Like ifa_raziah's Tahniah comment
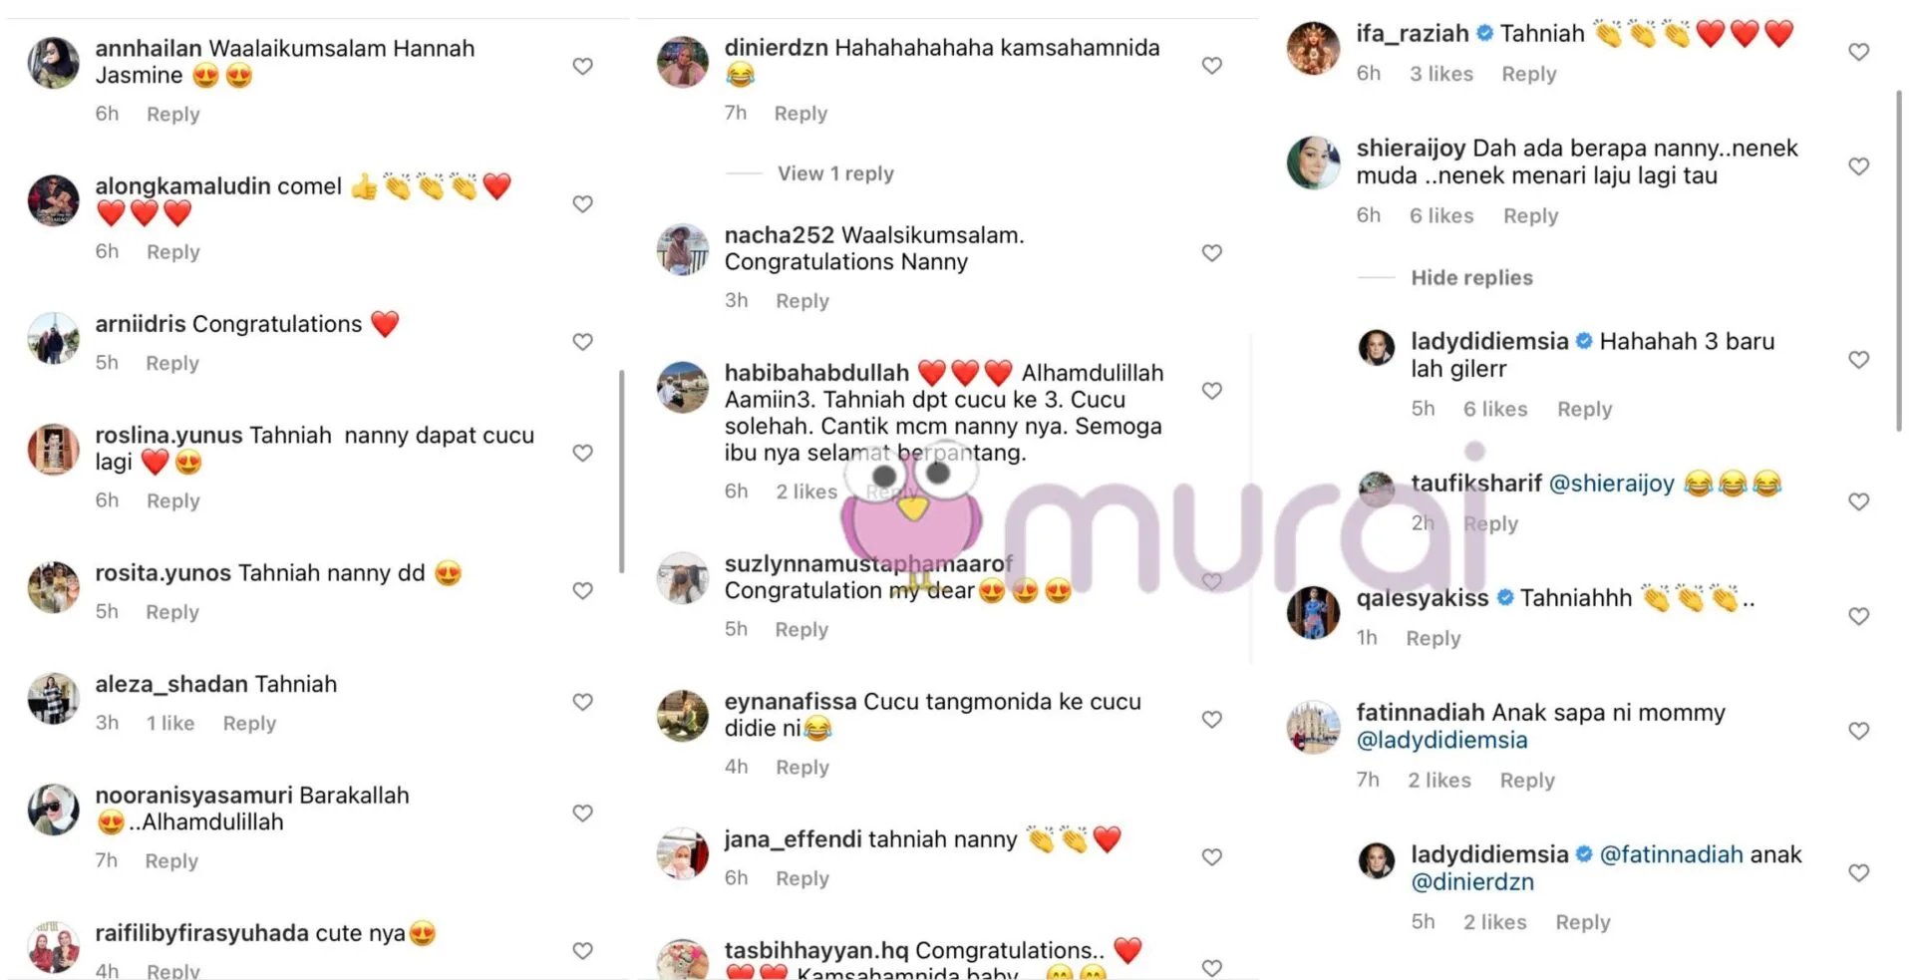The height and width of the screenshot is (980, 1914). 1859,52
